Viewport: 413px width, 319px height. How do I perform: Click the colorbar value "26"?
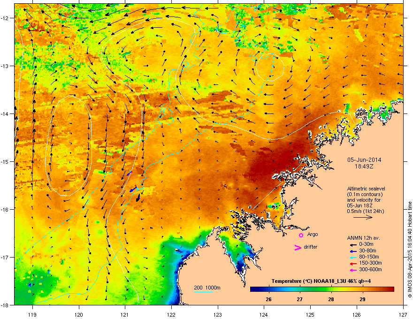coord(268,299)
